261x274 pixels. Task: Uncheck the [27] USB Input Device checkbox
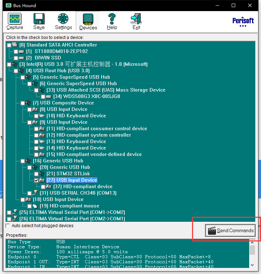[36, 180]
